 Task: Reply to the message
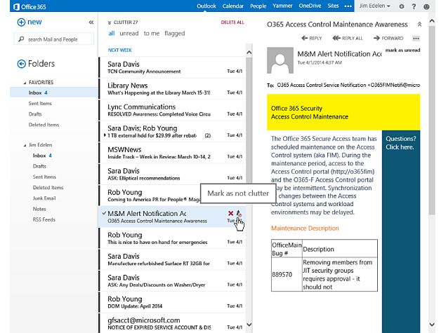click(x=312, y=38)
